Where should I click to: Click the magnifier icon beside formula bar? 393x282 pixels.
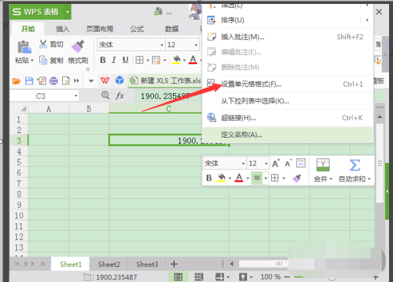(105, 95)
